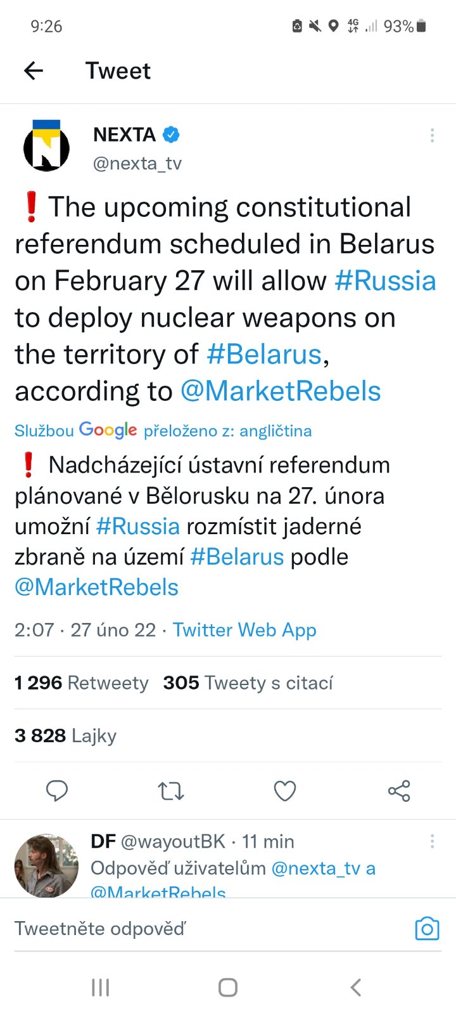Open @MarketRebels mention in the English tweet

(x=281, y=391)
